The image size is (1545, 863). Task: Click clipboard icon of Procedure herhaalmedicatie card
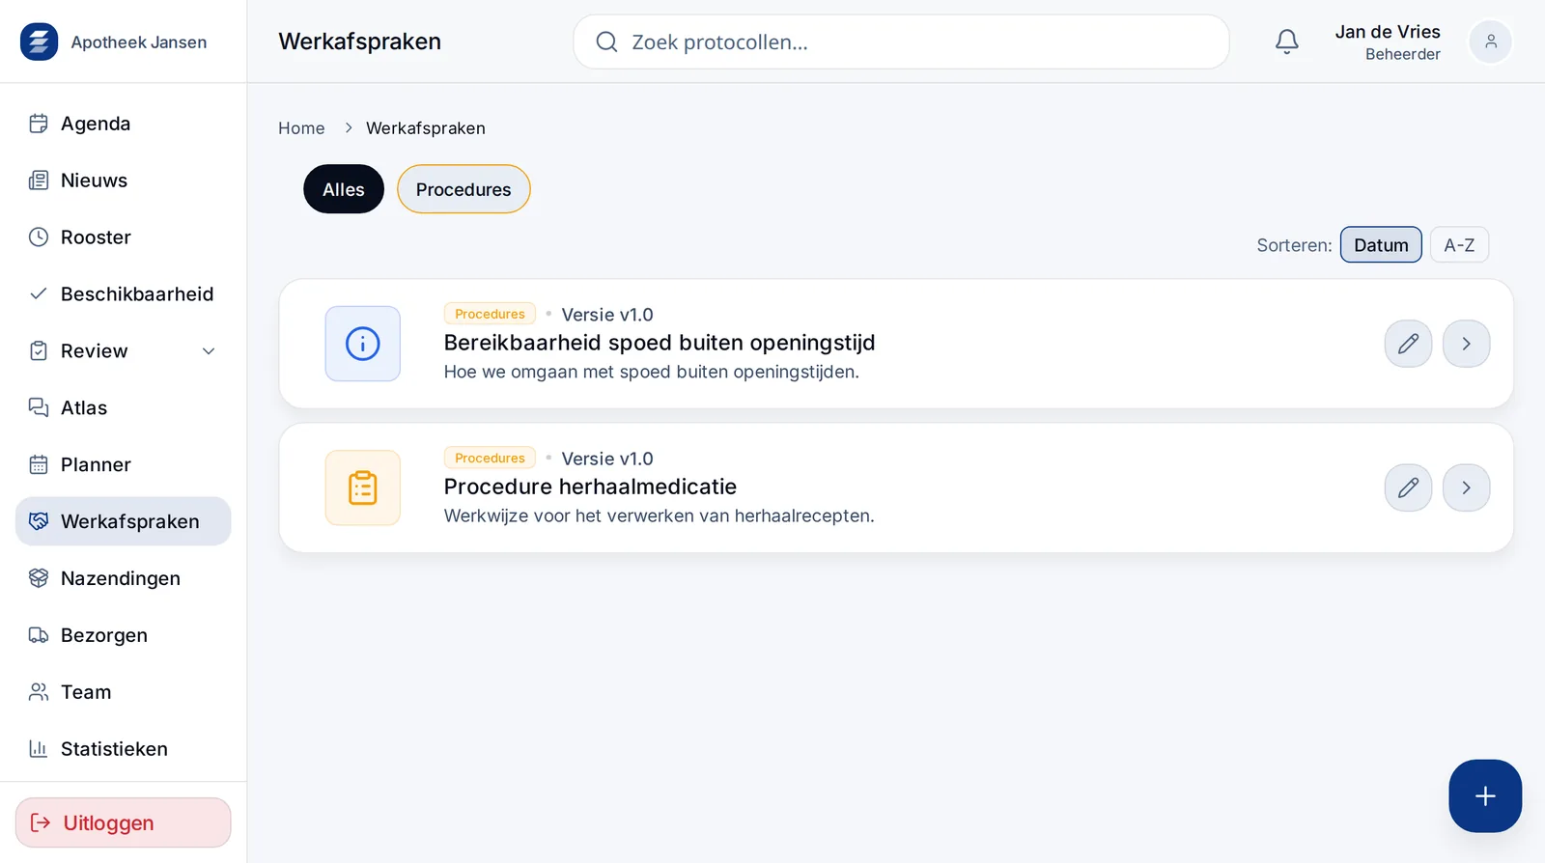[x=363, y=487]
